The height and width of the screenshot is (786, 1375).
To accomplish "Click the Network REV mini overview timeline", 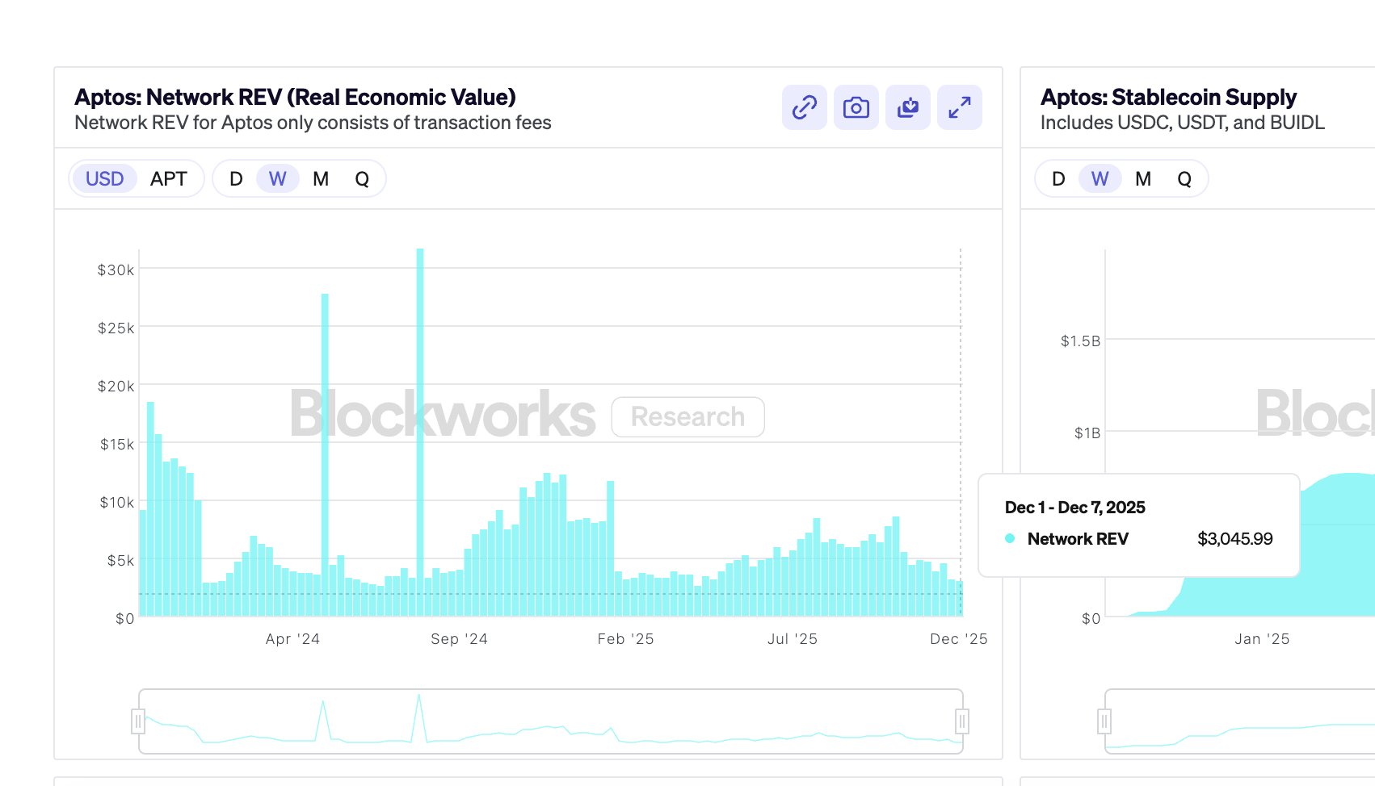I will [x=551, y=721].
